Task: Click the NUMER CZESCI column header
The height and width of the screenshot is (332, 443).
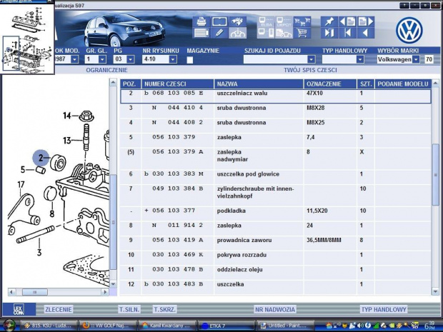Action: click(x=177, y=84)
